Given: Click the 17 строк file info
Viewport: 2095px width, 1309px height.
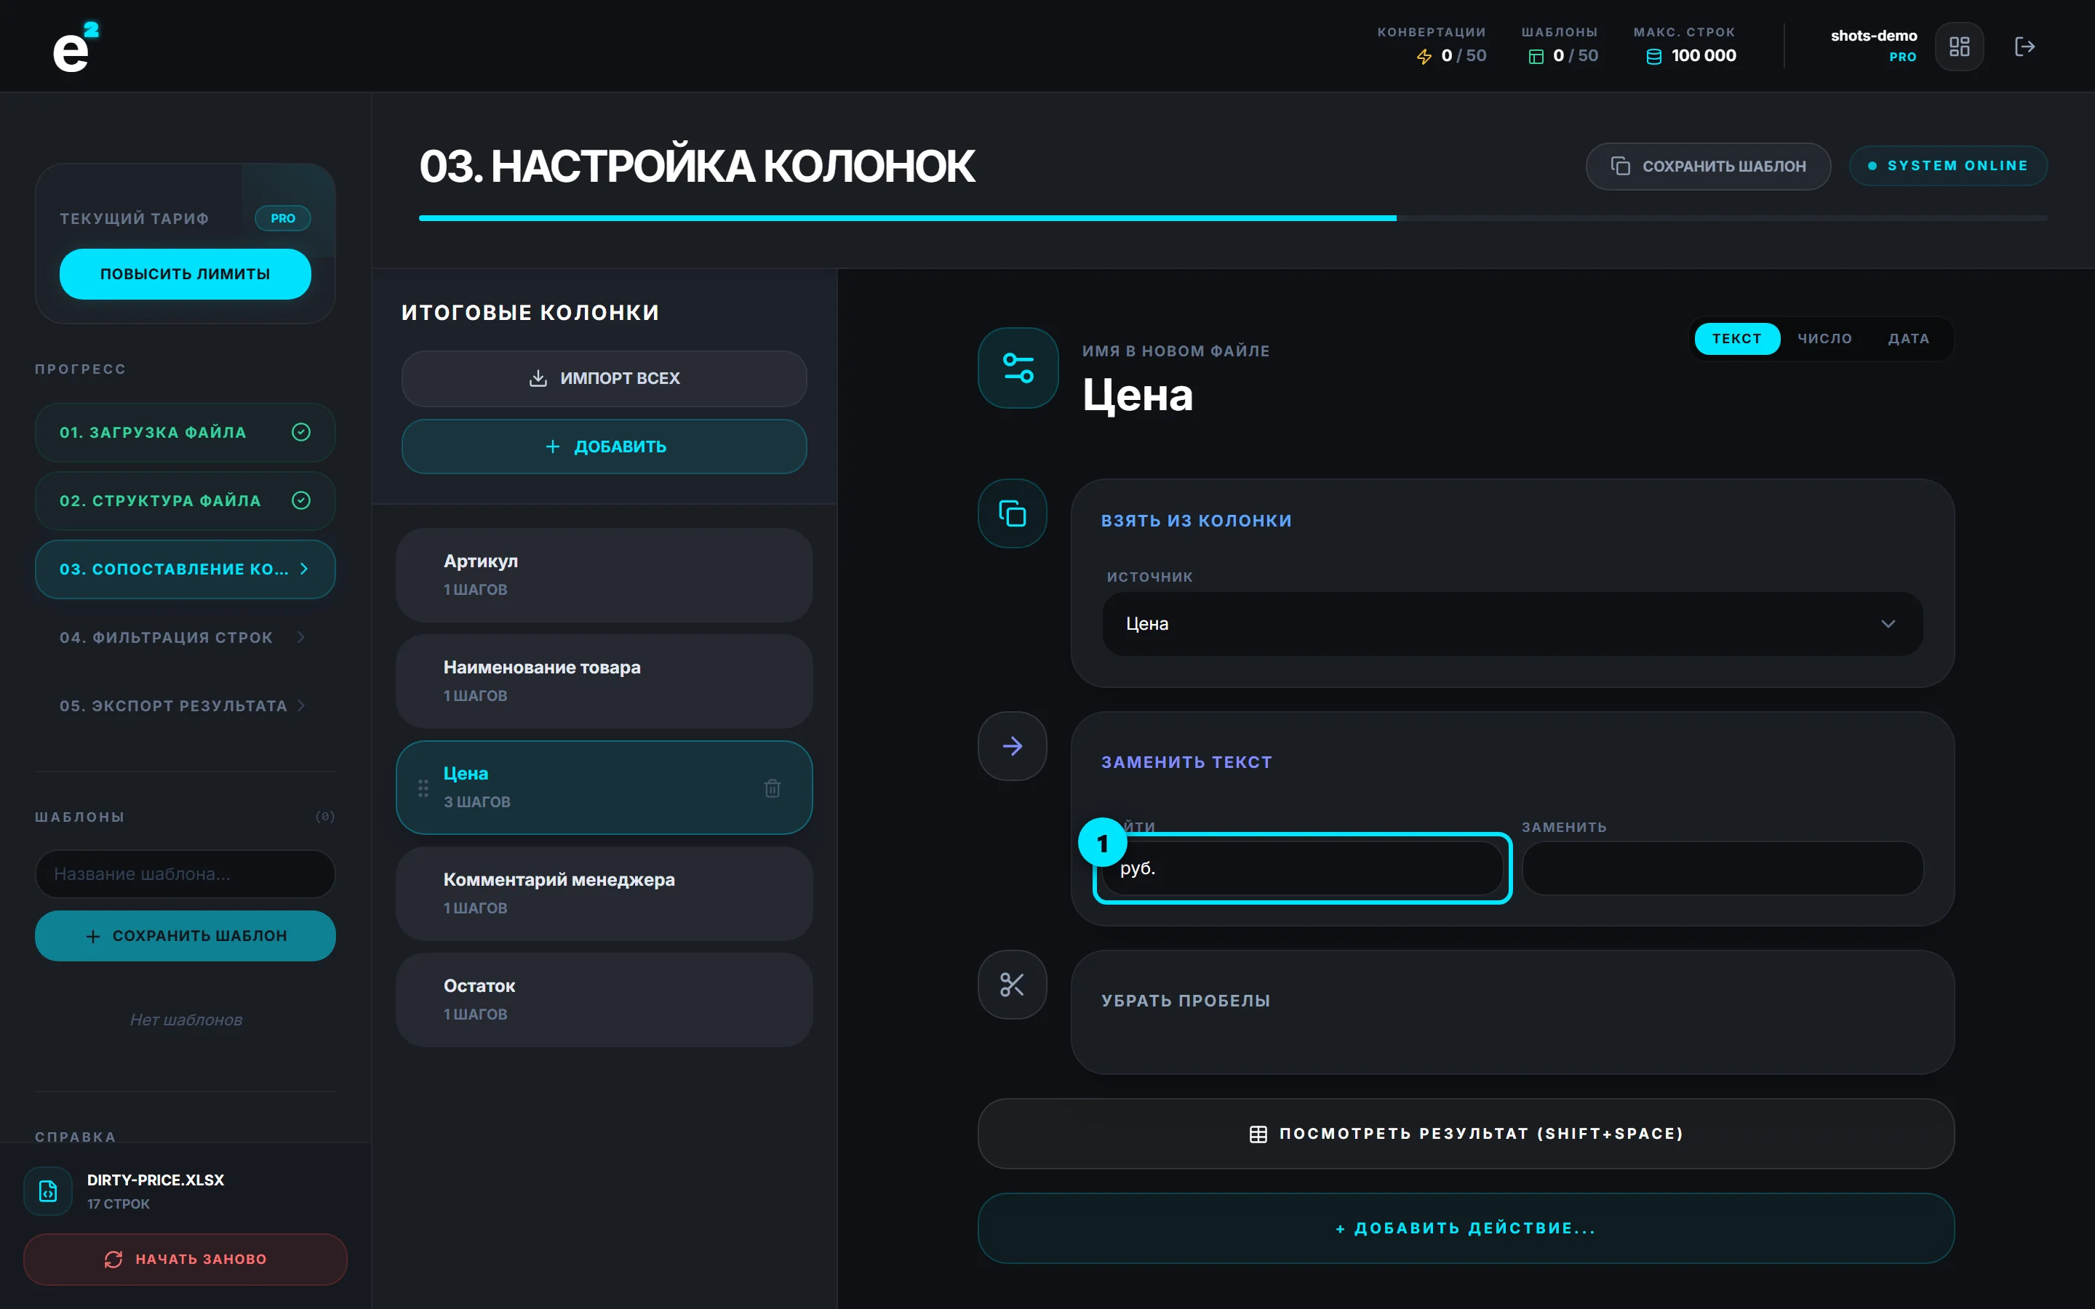Looking at the screenshot, I should tap(119, 1204).
